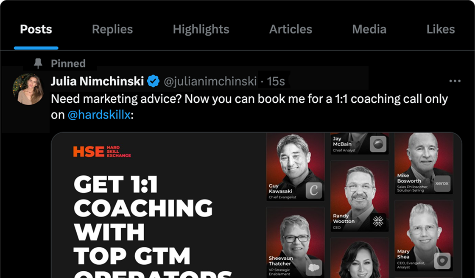This screenshot has width=475, height=278.
Task: Open the Likes tab
Action: point(441,29)
